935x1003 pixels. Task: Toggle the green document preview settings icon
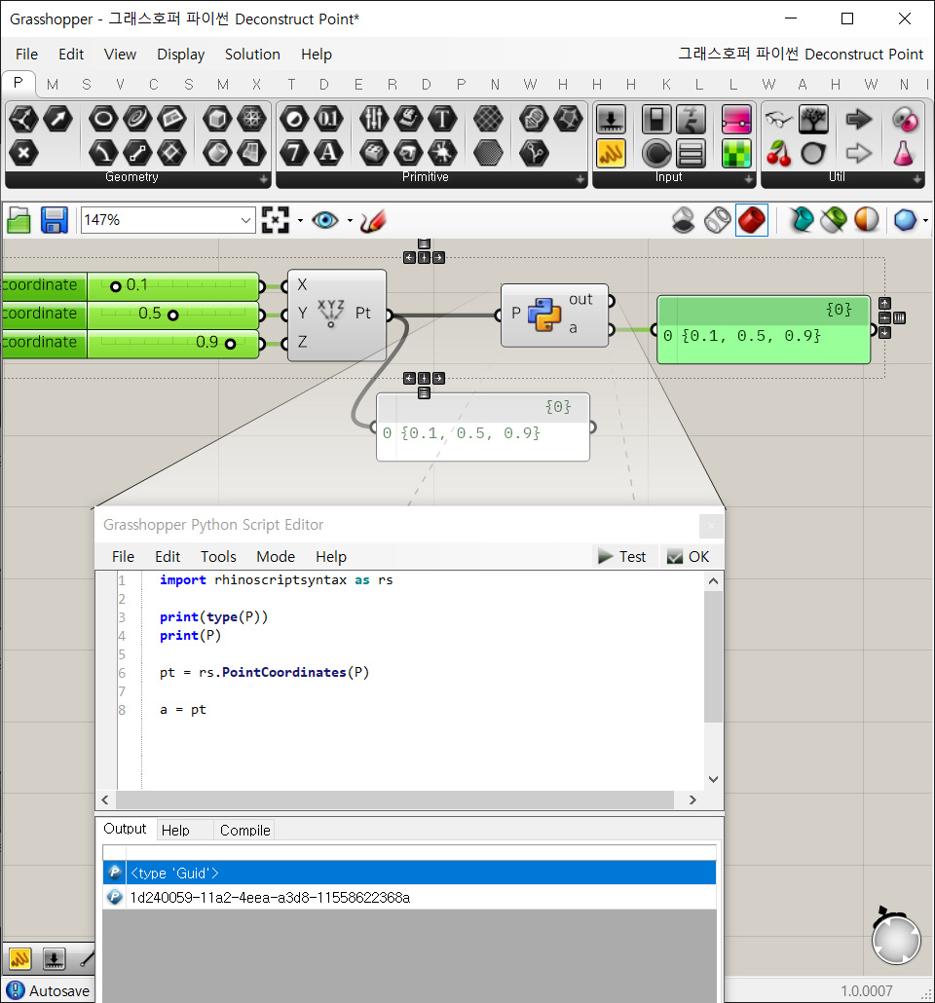tap(834, 220)
